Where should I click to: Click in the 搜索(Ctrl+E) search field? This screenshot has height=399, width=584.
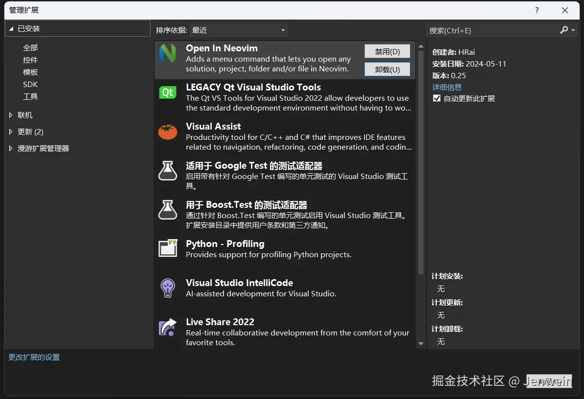click(492, 30)
